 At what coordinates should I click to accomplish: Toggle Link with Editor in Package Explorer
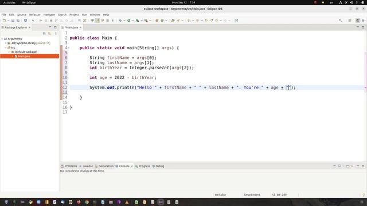click(49, 33)
